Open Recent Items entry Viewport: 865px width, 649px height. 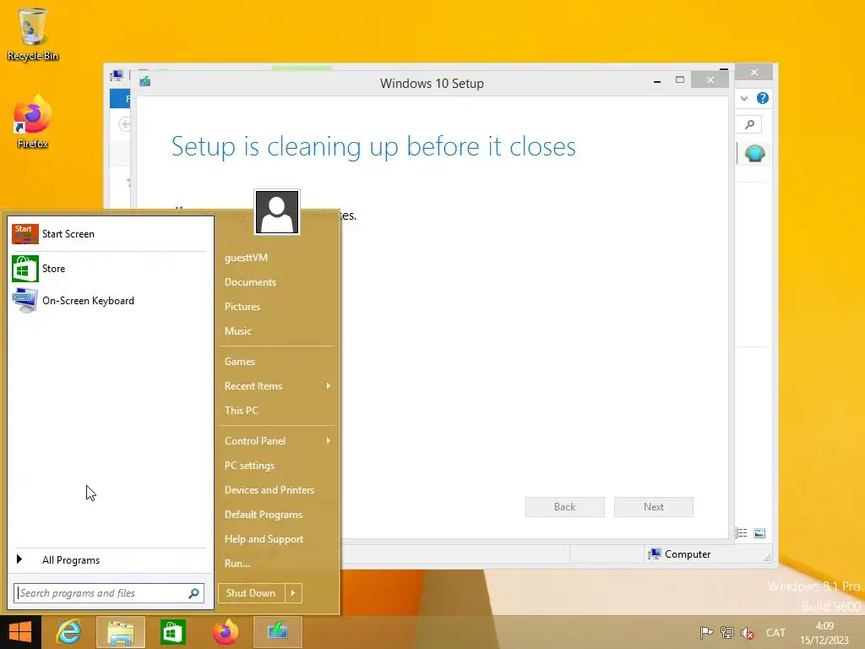253,385
